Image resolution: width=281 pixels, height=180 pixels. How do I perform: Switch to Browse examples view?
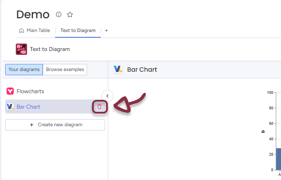pos(65,70)
